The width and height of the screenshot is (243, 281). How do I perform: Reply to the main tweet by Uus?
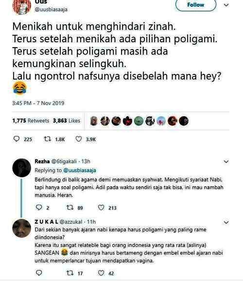click(17, 139)
